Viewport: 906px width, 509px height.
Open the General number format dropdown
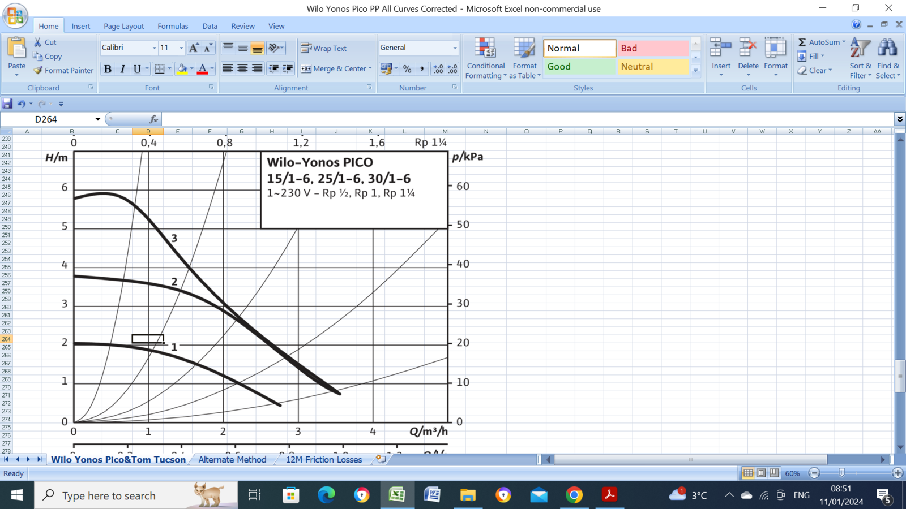[454, 48]
